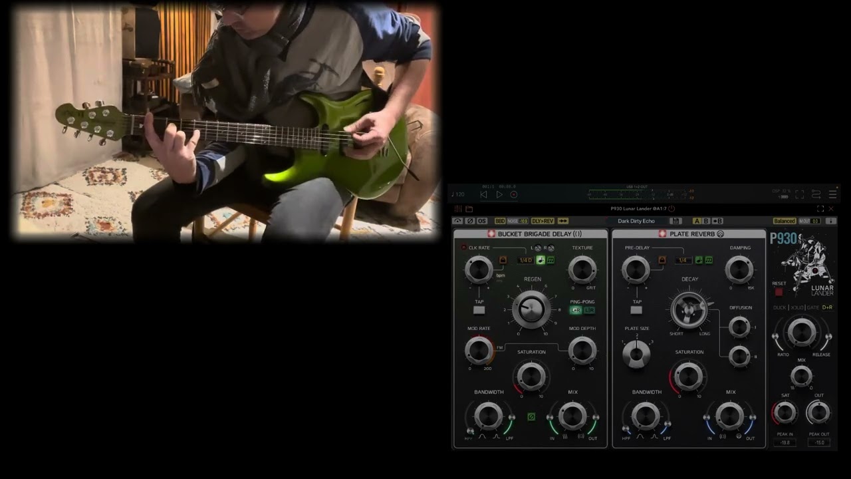Click the host transport Play button

pos(499,194)
